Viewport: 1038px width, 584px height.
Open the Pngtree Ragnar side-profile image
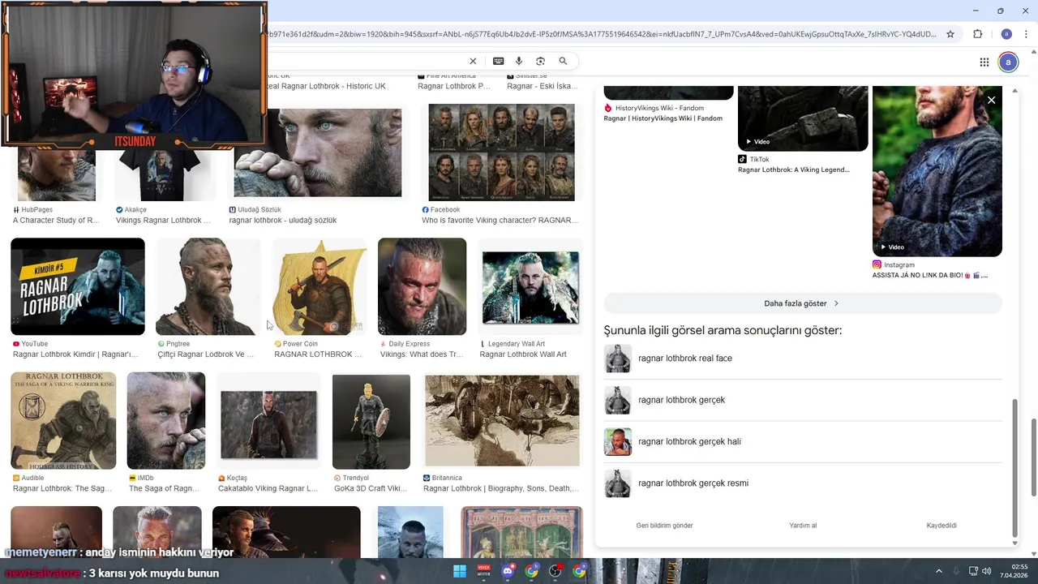[208, 286]
